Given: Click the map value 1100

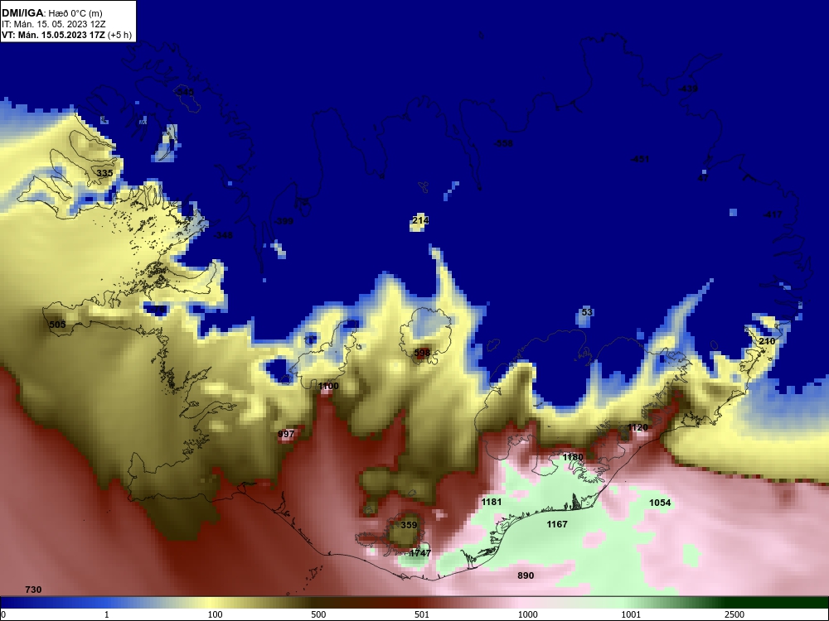Looking at the screenshot, I should click(x=328, y=386).
